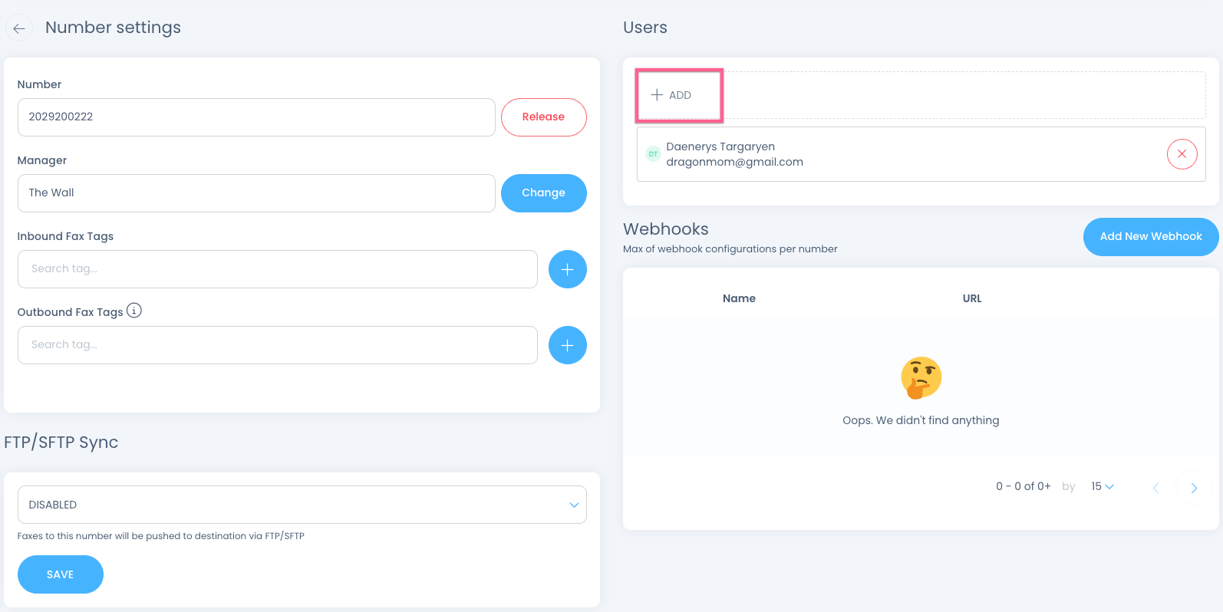Click the thinking emoji in empty webhooks list
This screenshot has width=1223, height=612.
(921, 377)
